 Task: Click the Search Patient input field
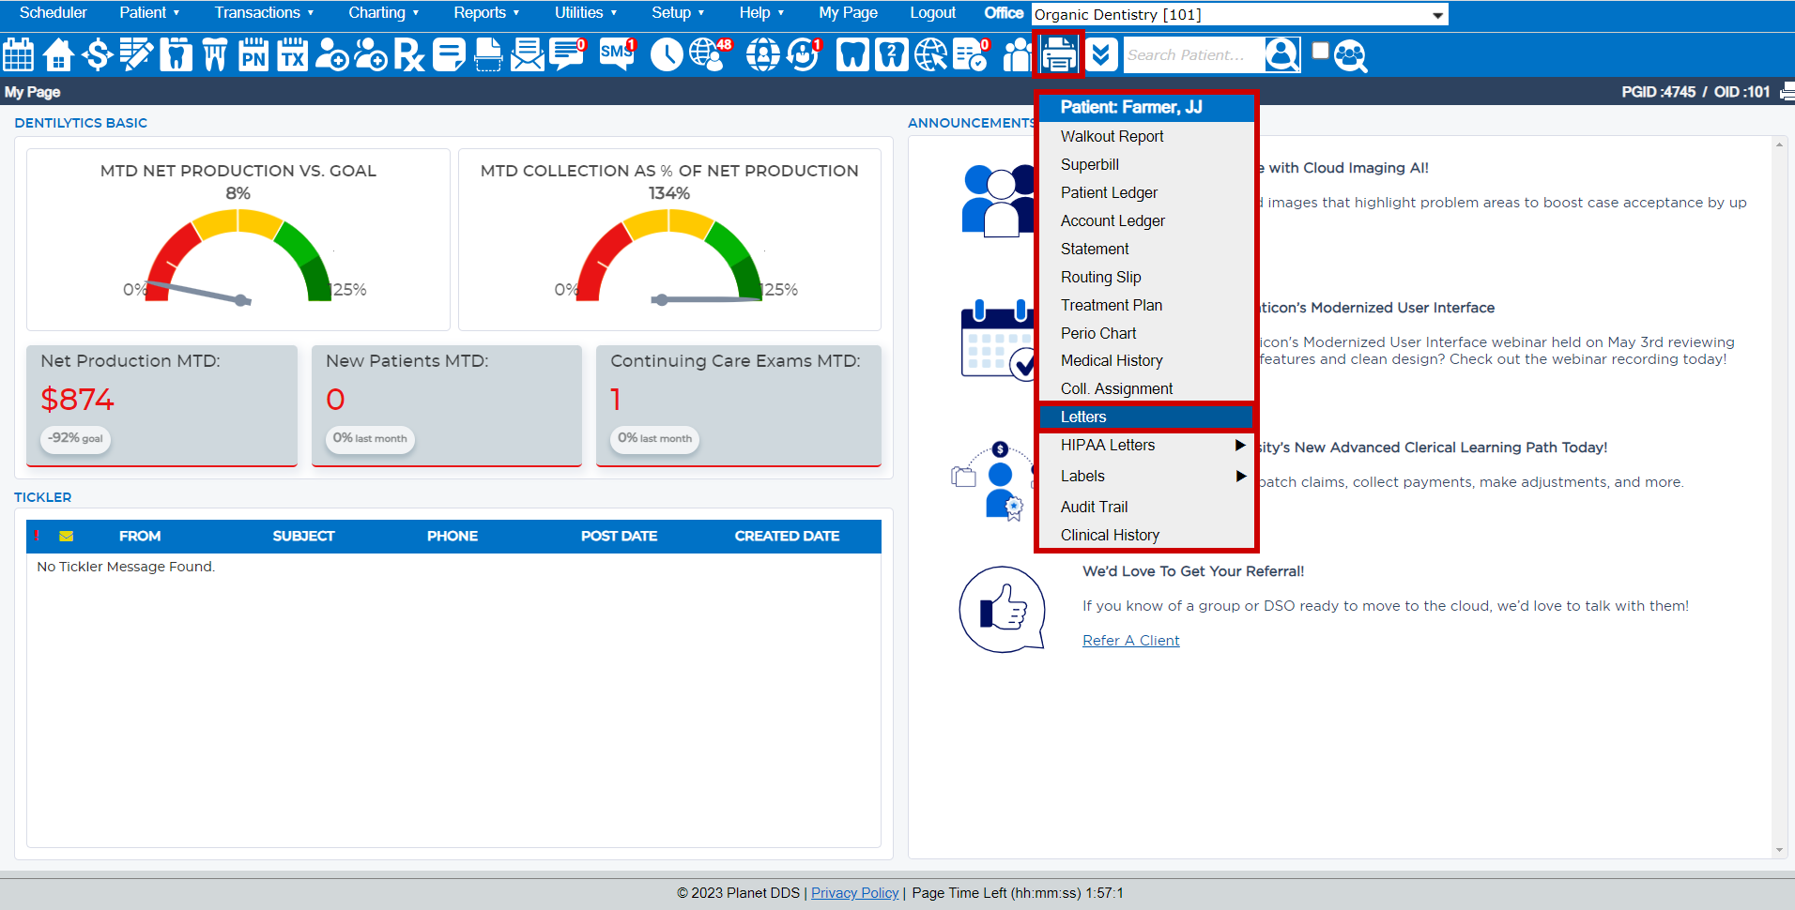click(x=1192, y=54)
